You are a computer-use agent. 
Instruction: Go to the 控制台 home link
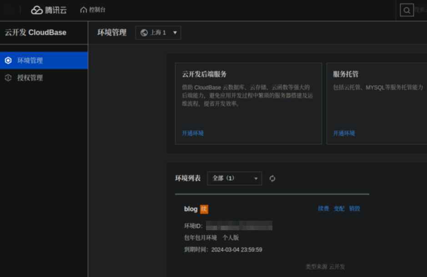tap(93, 10)
